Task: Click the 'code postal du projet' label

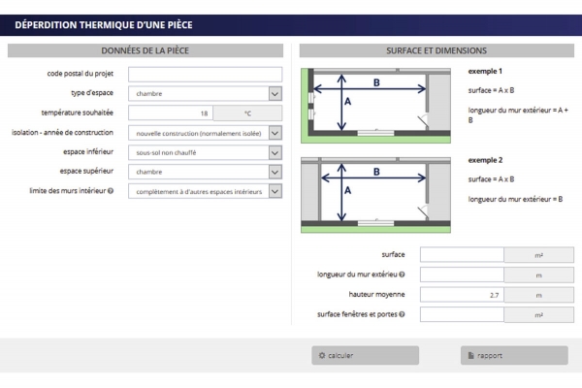Action: (81, 74)
